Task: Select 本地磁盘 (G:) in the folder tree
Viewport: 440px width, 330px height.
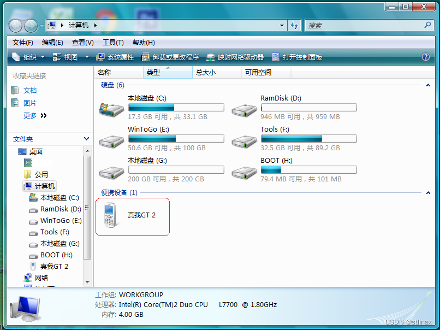Action: click(x=60, y=244)
